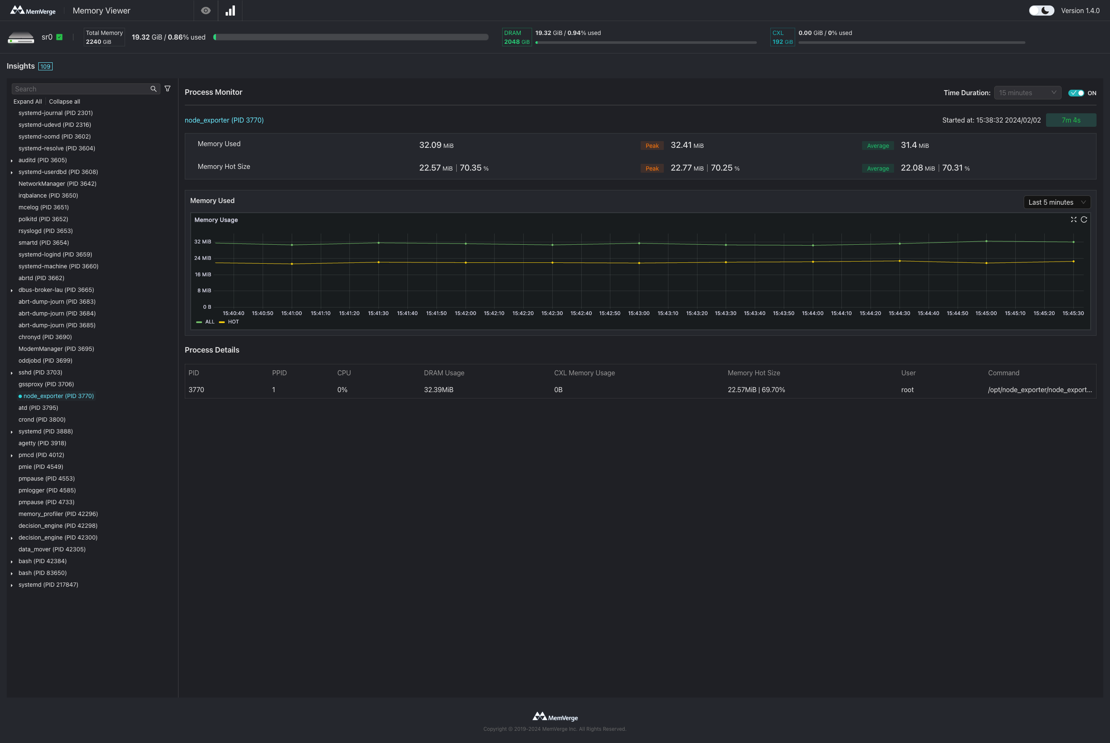This screenshot has width=1110, height=743.
Task: Click the DRAM Usage column header
Action: click(444, 373)
